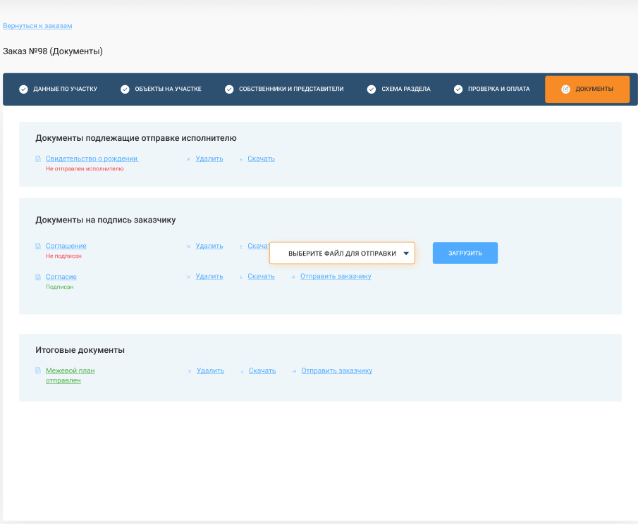This screenshot has width=638, height=524.
Task: Click Отправить заказчику in Согласие row
Action: 336,276
